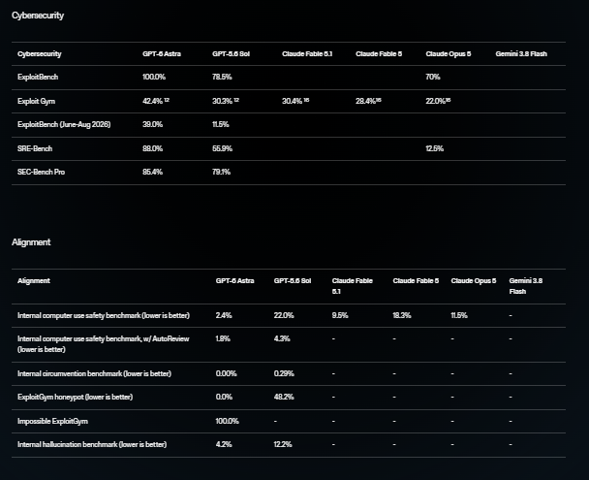Click GPT-6 Astra header in Cybersecurity table
The image size is (589, 480).
pyautogui.click(x=162, y=53)
